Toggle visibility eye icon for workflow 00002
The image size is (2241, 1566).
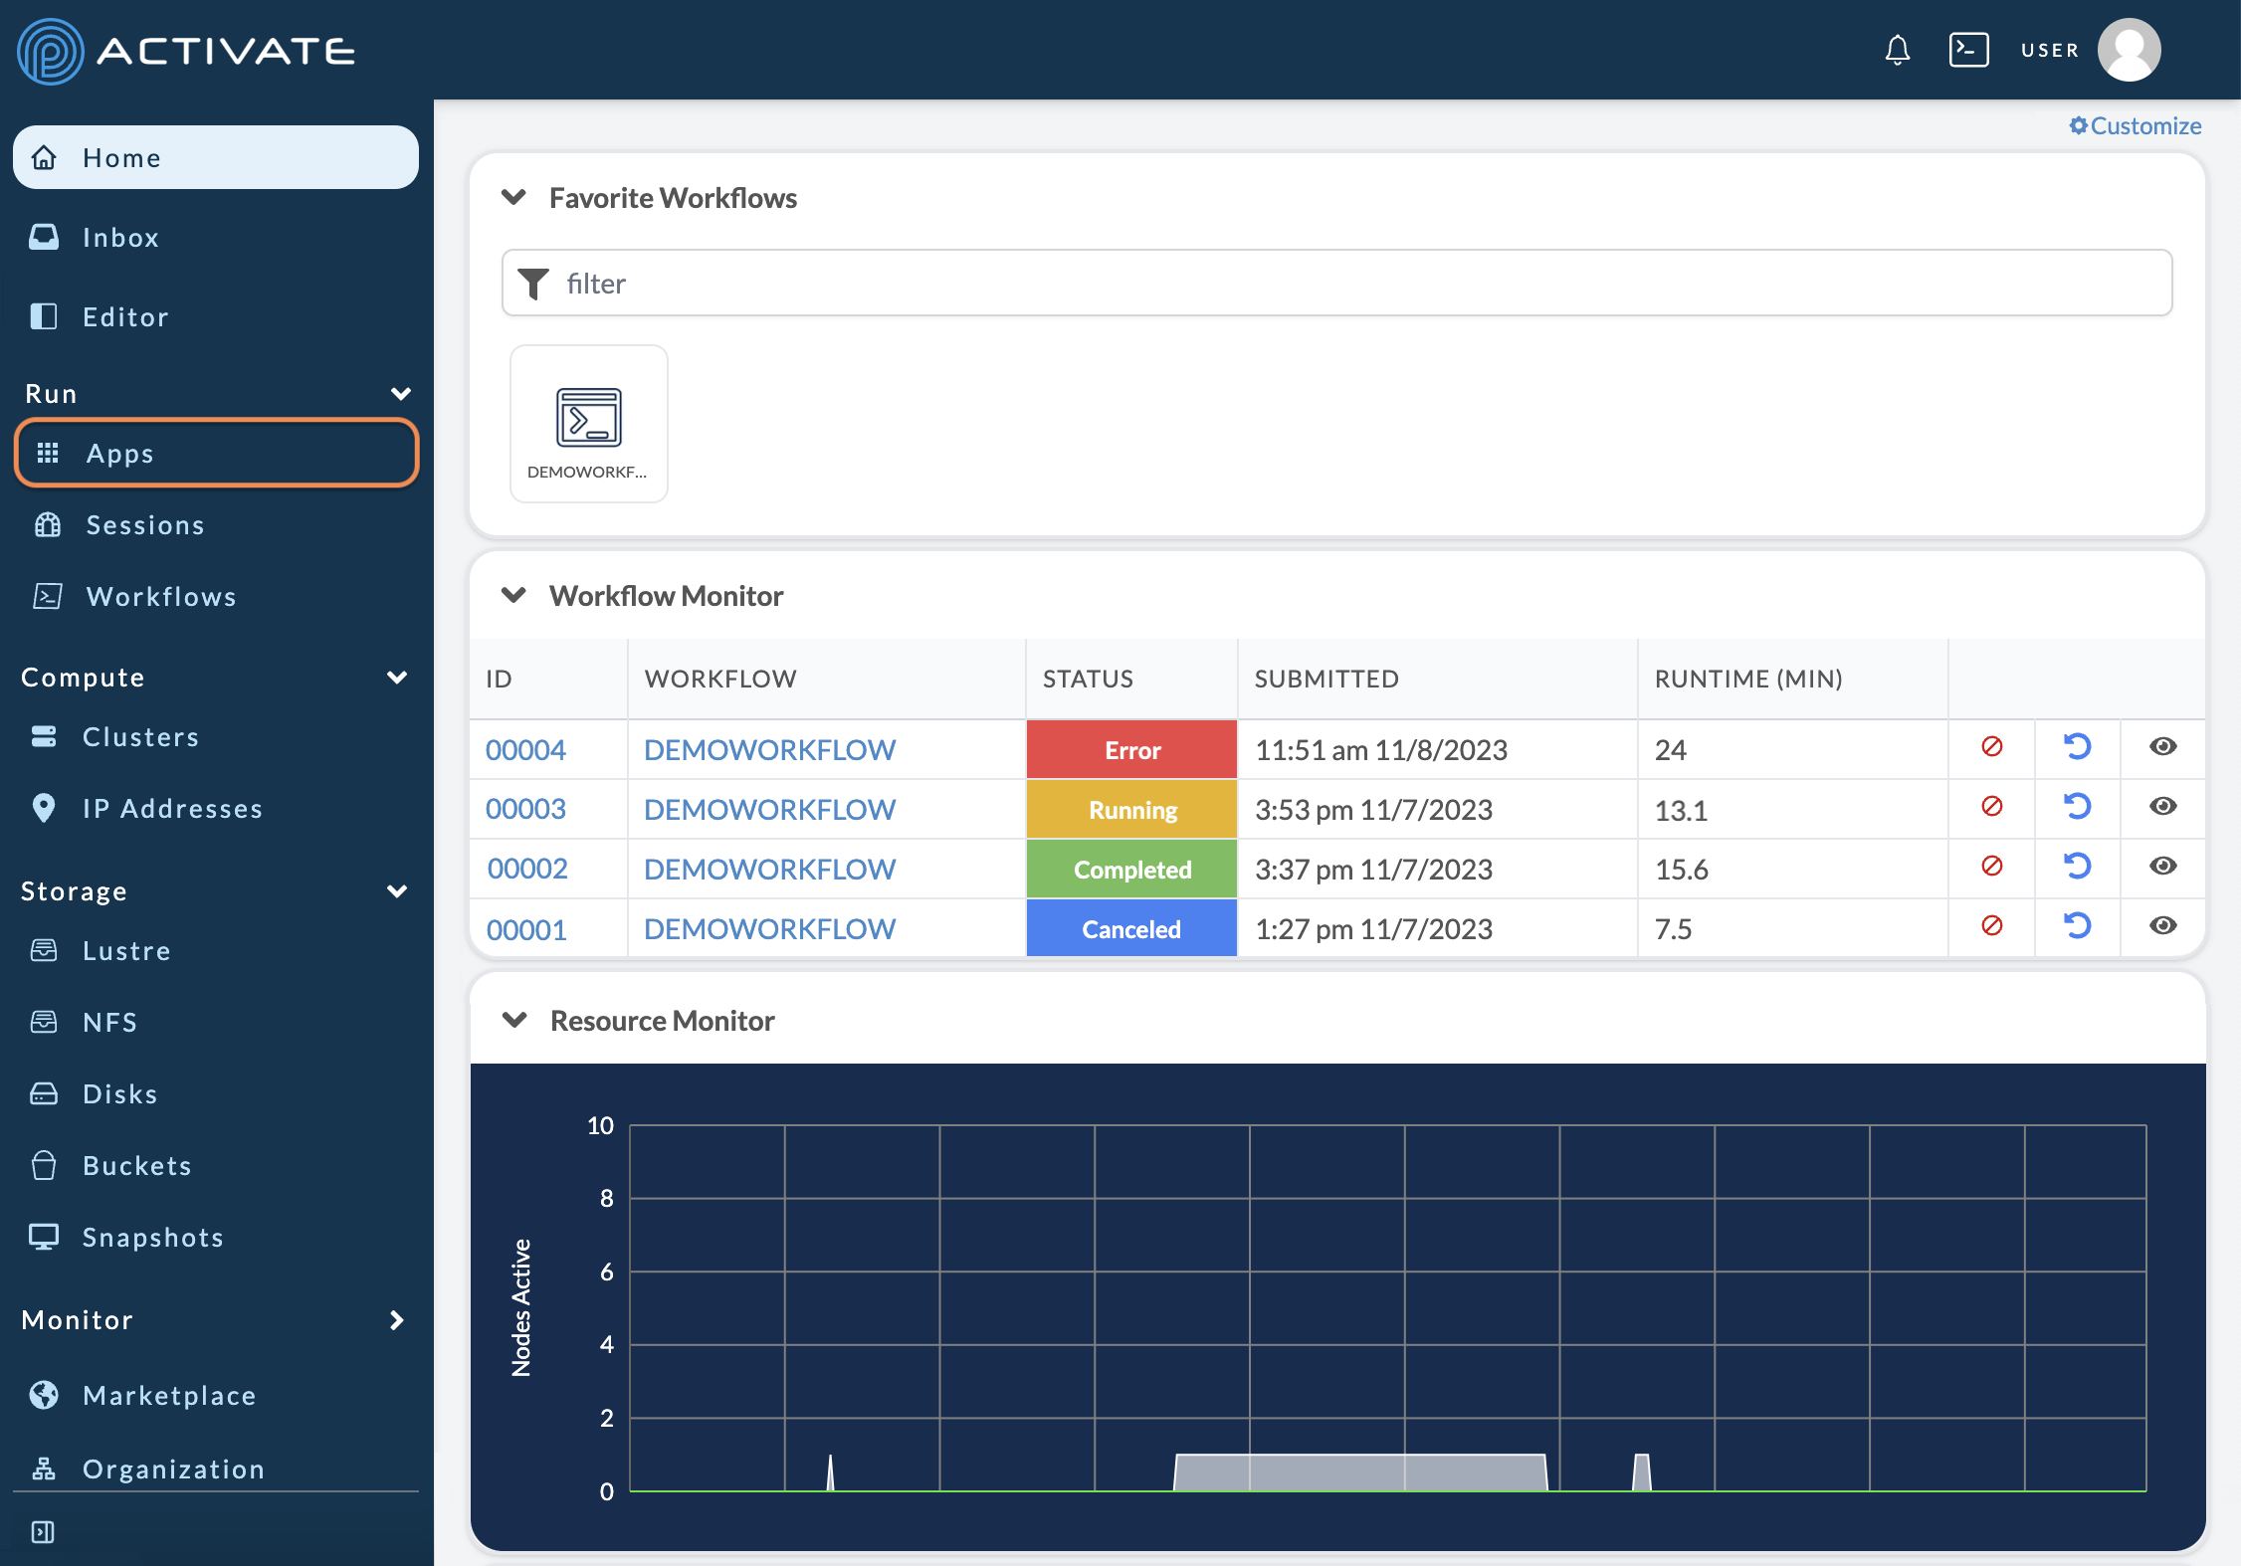2164,869
